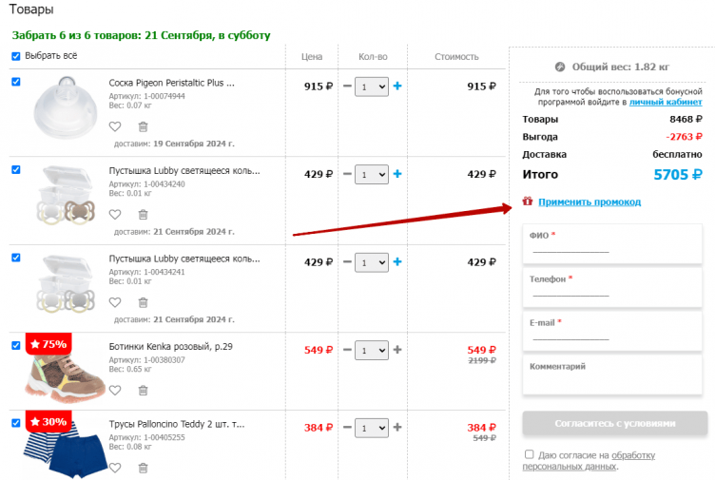Open the 'личный кабинет' link
Image resolution: width=715 pixels, height=480 pixels.
click(666, 102)
